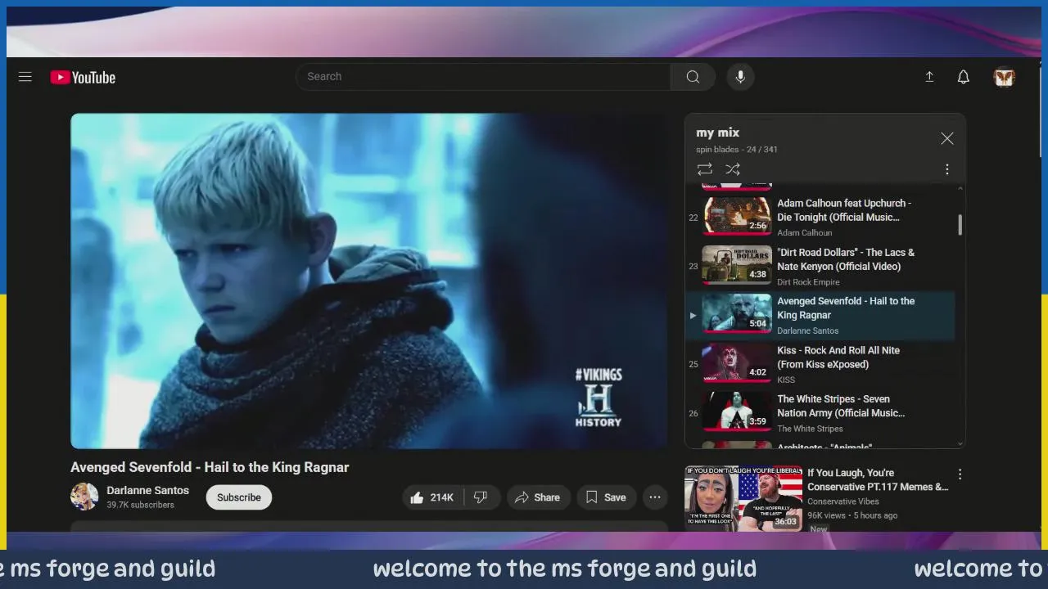Select White Stripes Seven Nation Army thumbnail
Screen dimensions: 1048x589
coord(737,412)
